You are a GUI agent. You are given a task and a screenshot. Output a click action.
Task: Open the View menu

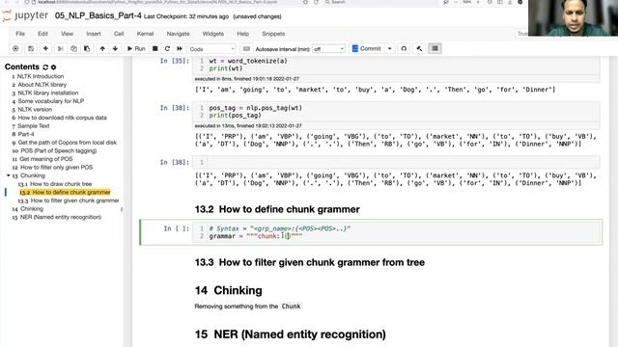point(67,34)
